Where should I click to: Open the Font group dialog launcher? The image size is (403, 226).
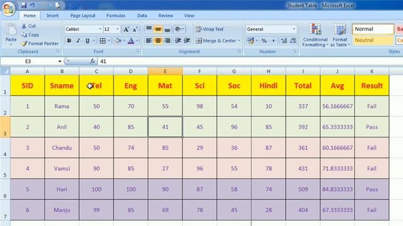[138, 51]
